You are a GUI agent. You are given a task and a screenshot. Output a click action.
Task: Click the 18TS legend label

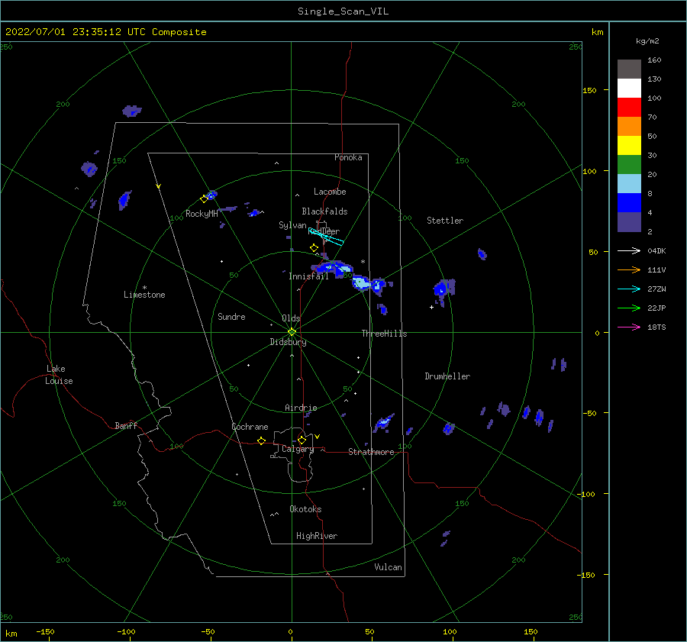[656, 327]
